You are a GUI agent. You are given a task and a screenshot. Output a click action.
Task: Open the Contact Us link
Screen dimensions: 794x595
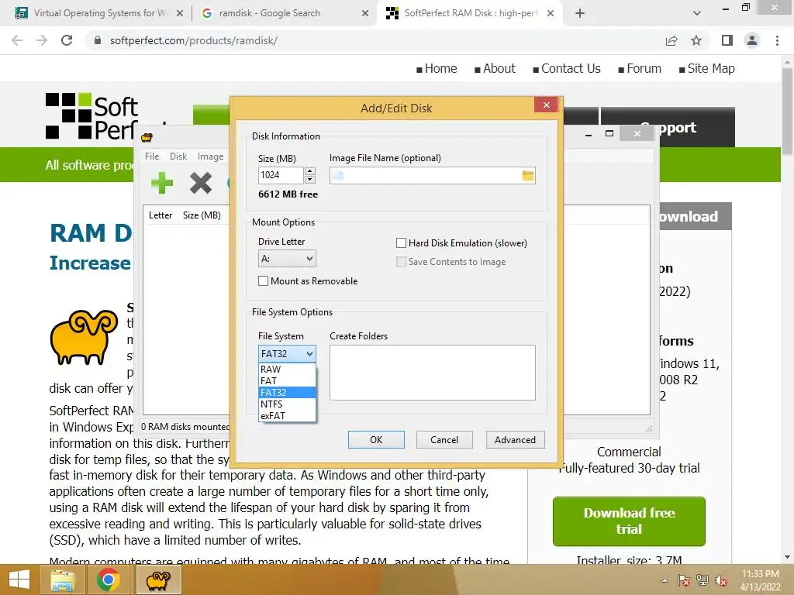tap(571, 68)
